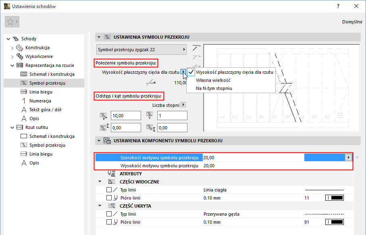
Task: Open Opis under Rzut sufitu
Action: [x=34, y=163]
